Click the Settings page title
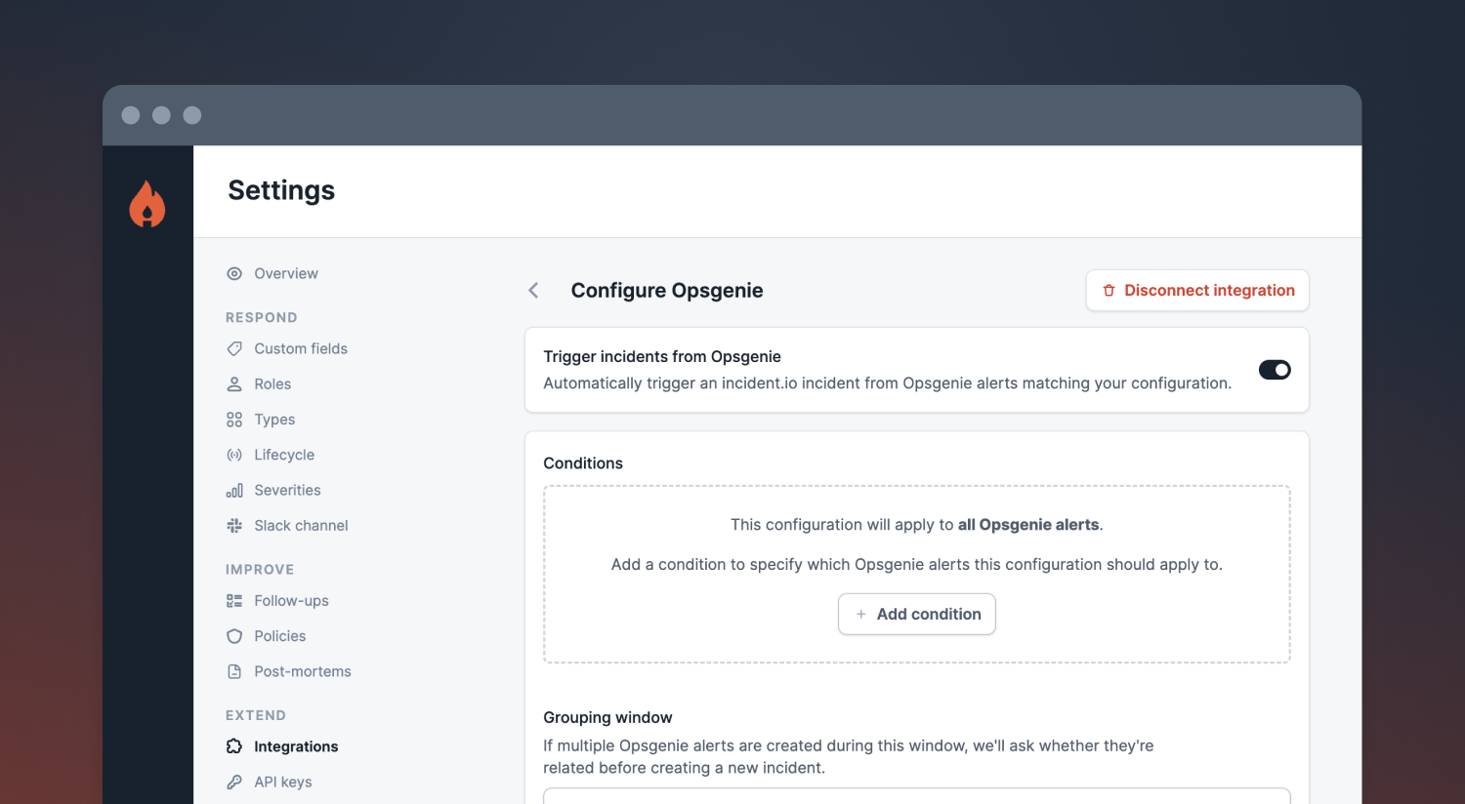This screenshot has width=1465, height=804. [x=281, y=190]
